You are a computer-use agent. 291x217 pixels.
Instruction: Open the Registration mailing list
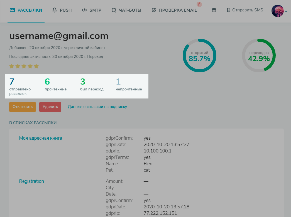31,181
